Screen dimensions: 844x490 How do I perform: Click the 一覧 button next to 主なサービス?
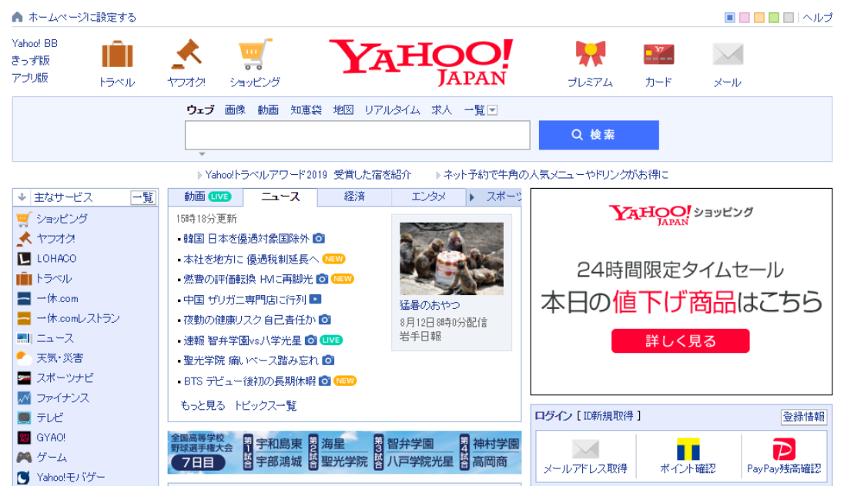[x=143, y=197]
